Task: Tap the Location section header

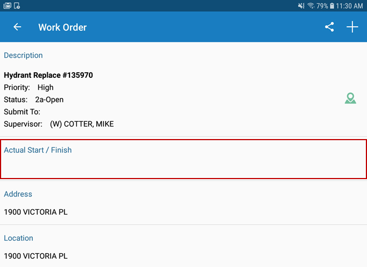Action: click(x=19, y=238)
